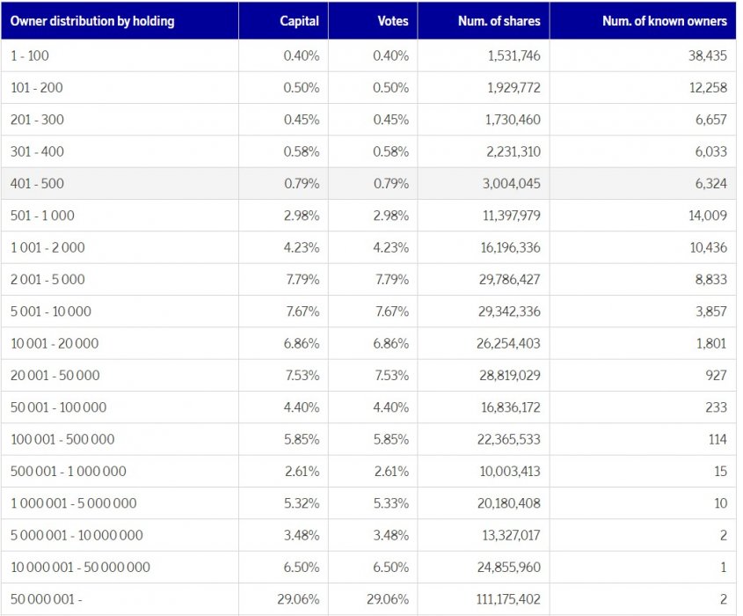Click the 5.32% Capital cell
Screen dimensions: 743x616
302,503
